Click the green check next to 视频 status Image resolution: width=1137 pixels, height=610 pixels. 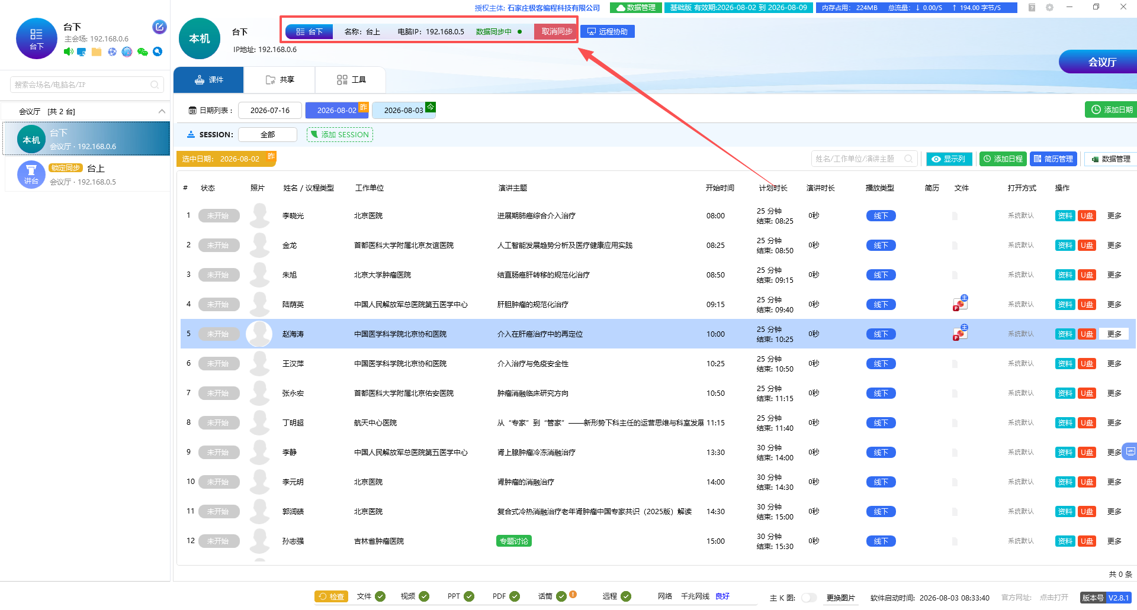(x=424, y=596)
